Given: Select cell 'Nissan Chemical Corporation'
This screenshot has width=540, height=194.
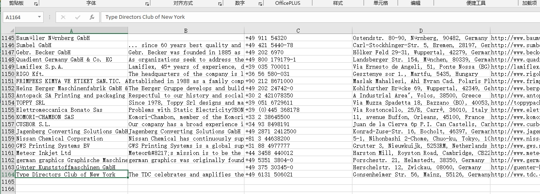Looking at the screenshot, I should pyautogui.click(x=72, y=139).
